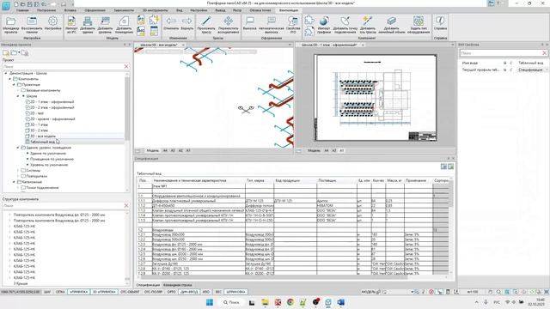Toggle ОТС-ПОЛЯР in status bar
550x309 pixels.
pos(154,292)
